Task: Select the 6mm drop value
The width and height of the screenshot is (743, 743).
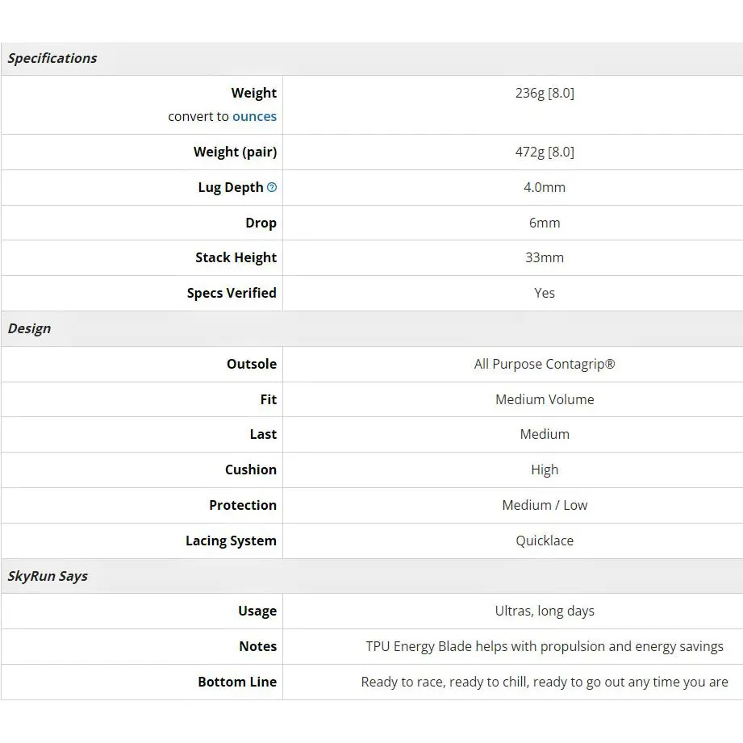Action: (x=545, y=223)
